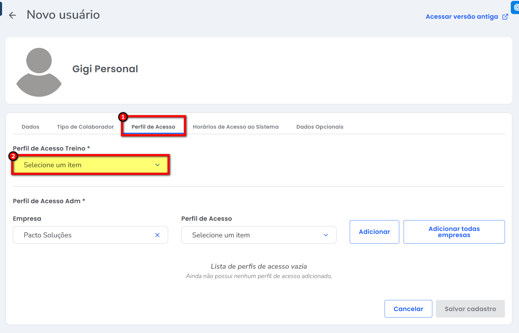
Task: Expand chevron of Perfil de Acesso Adm dropdown
Action: [326, 235]
